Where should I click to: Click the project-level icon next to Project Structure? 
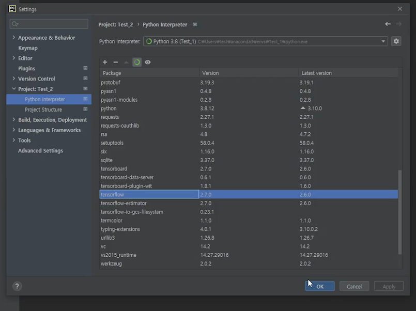(85, 109)
